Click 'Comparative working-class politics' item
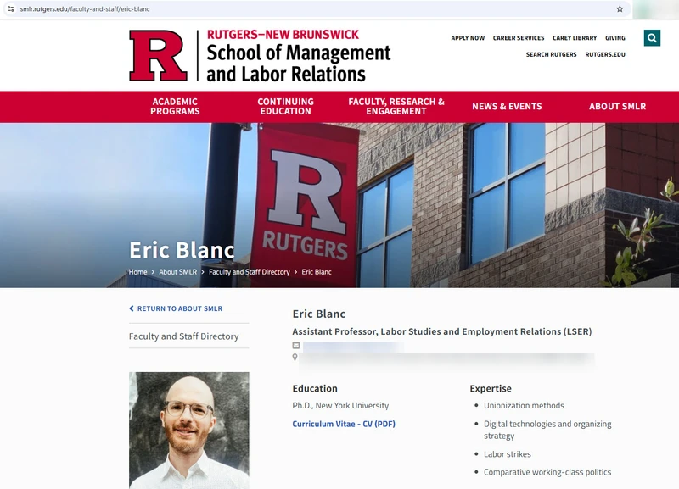The width and height of the screenshot is (679, 489). pos(547,472)
